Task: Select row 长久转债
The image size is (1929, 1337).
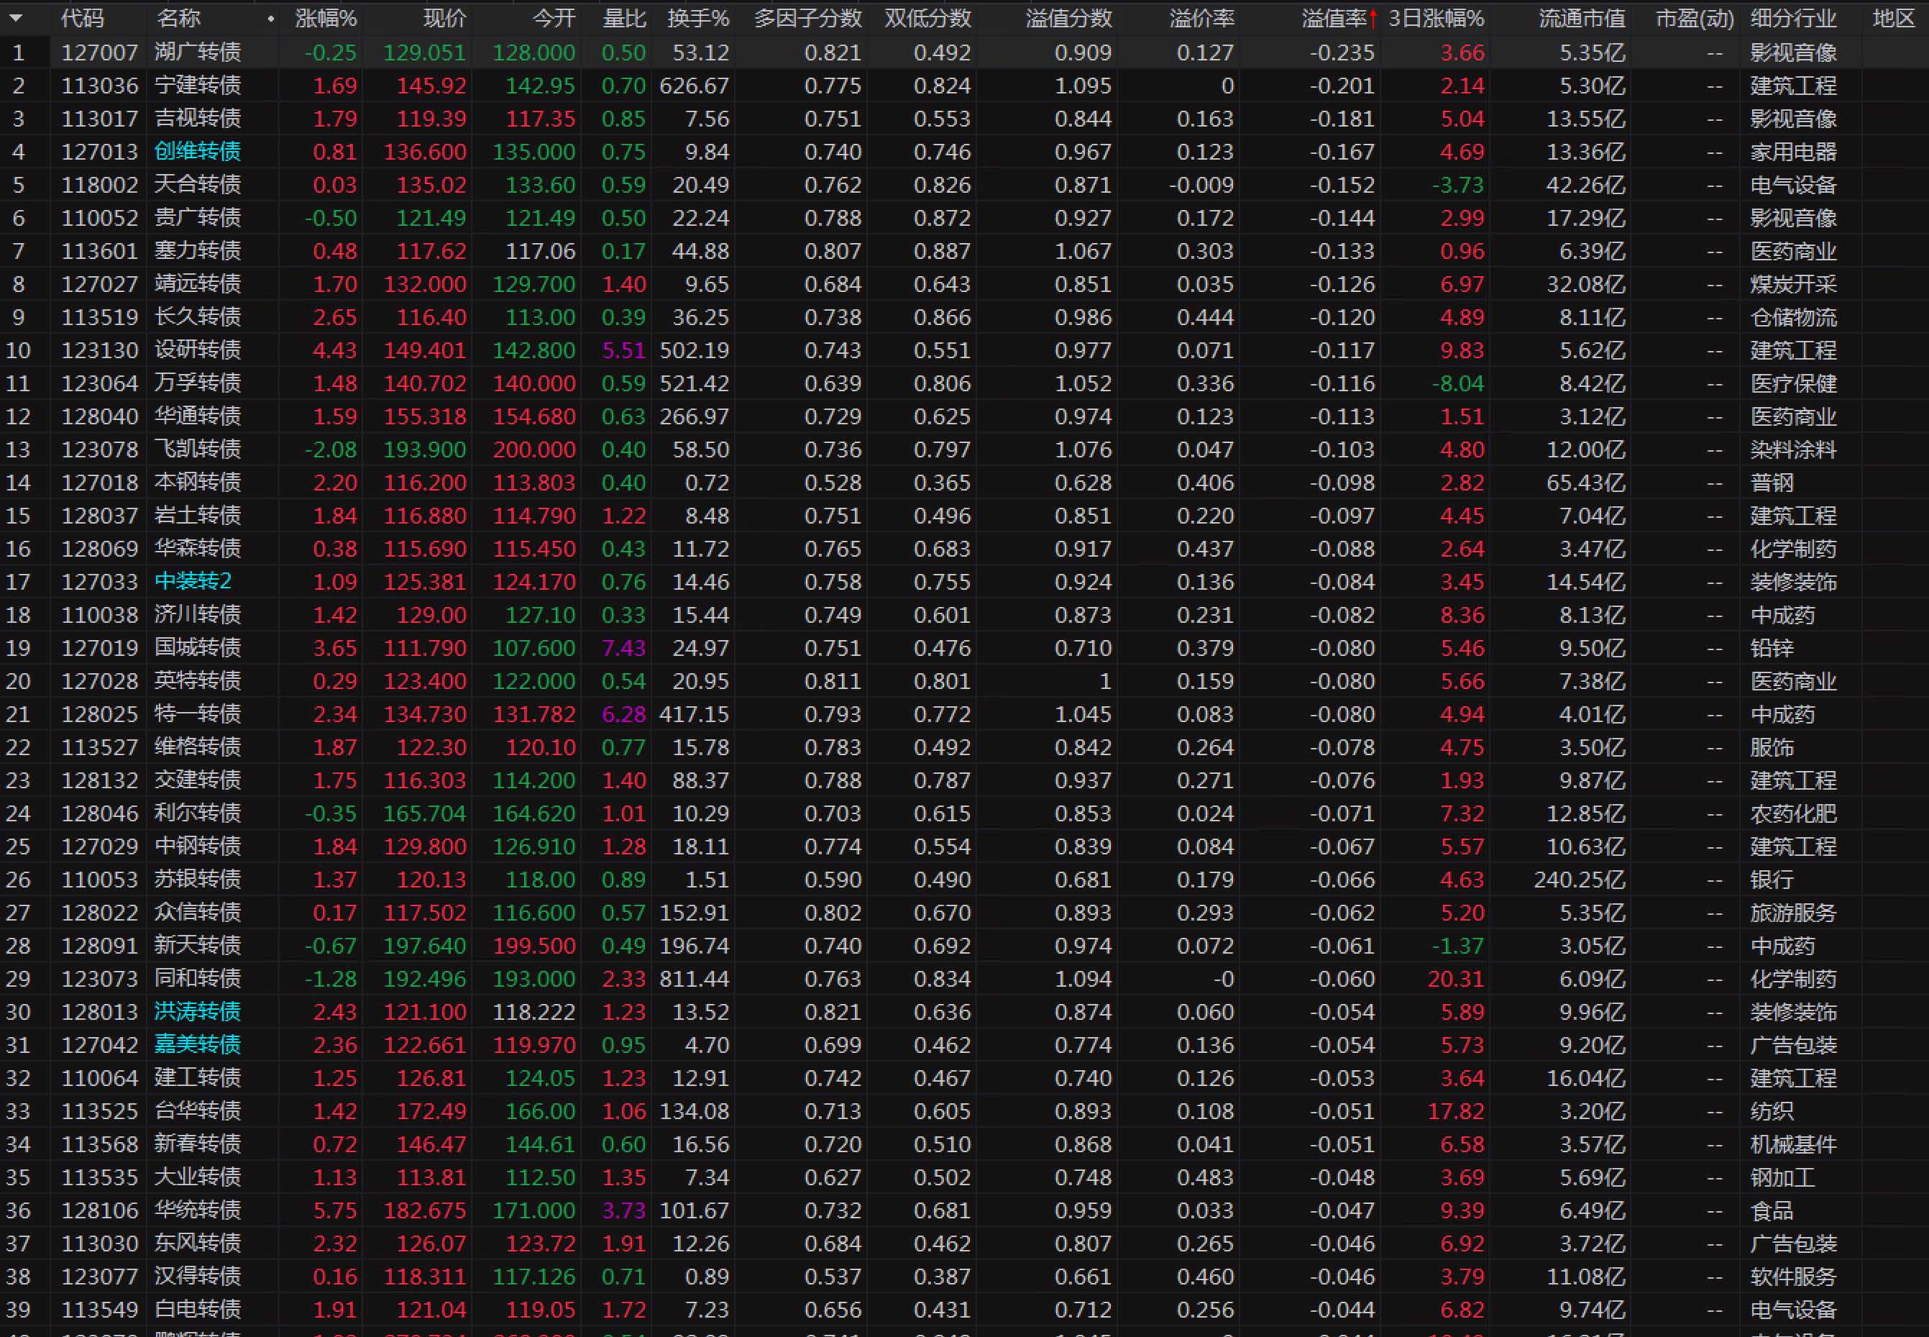Action: pos(965,317)
